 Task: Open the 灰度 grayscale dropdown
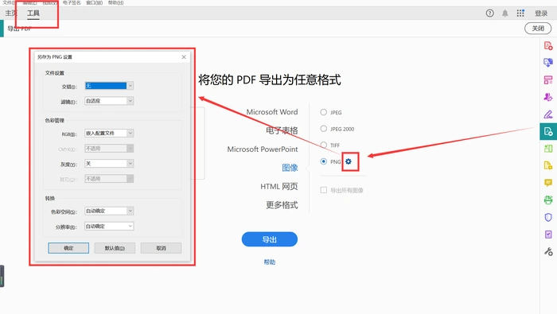click(109, 164)
